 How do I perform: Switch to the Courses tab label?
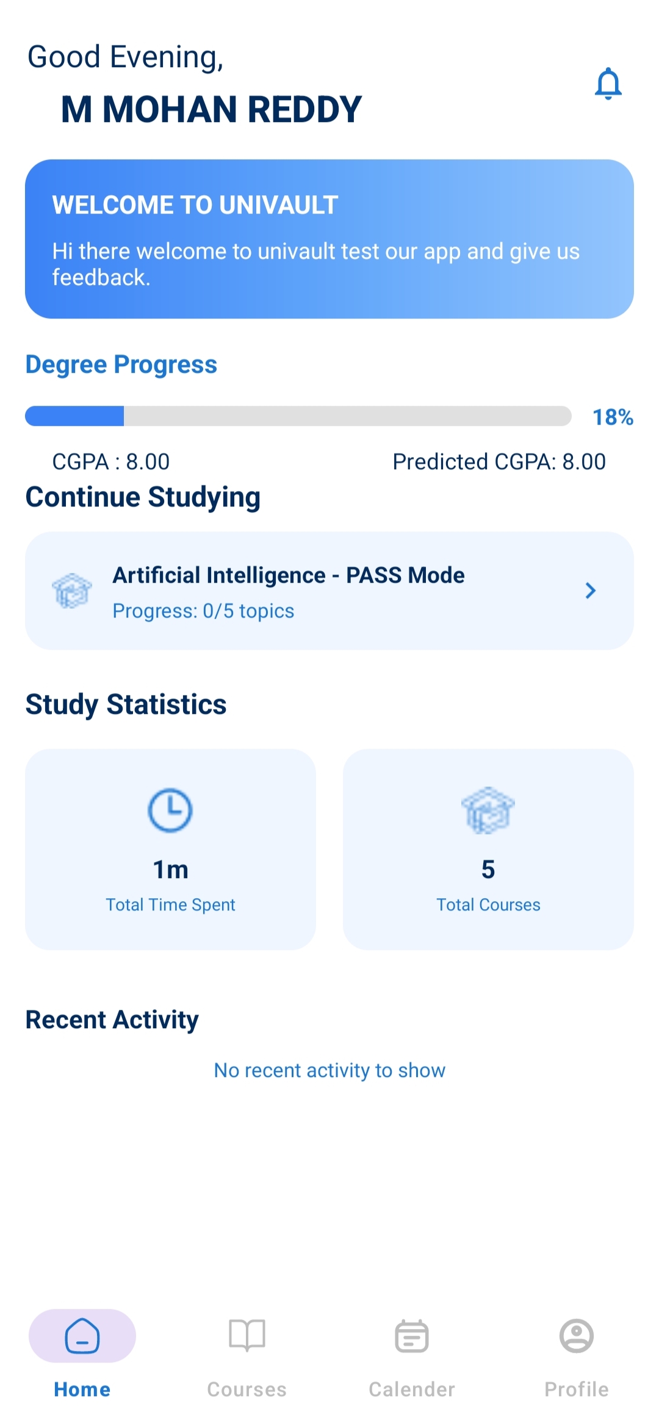(x=247, y=1389)
